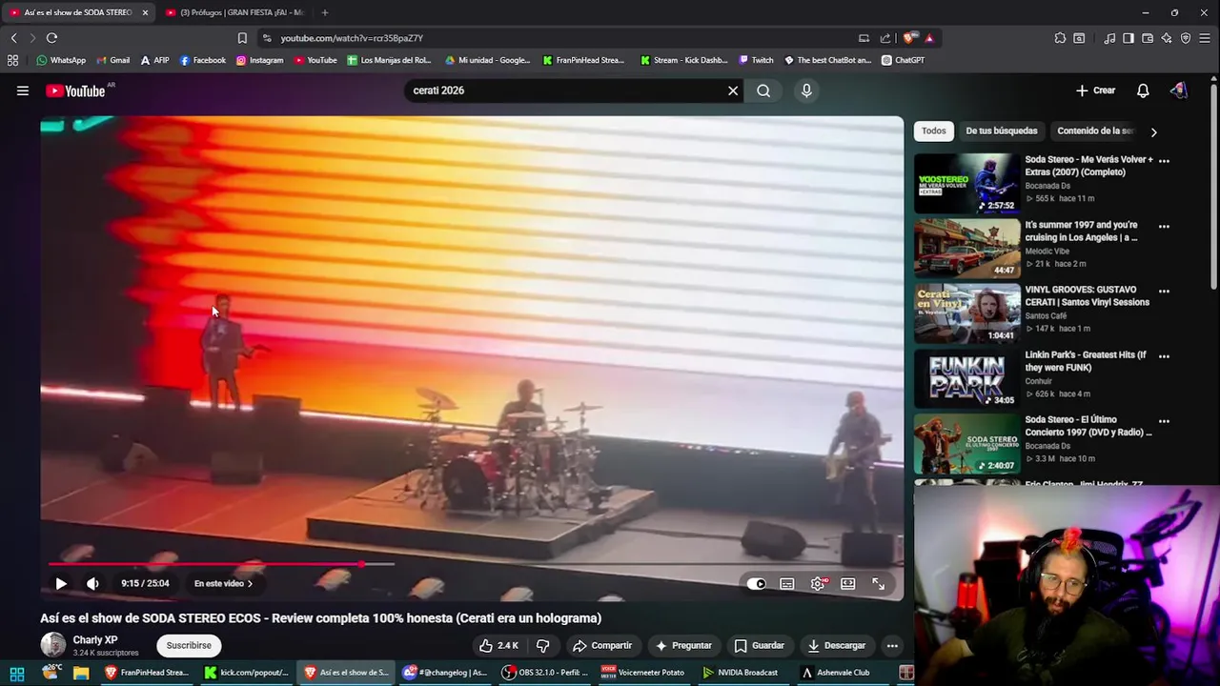This screenshot has height=686, width=1220.
Task: Dislike the video
Action: pos(542,645)
